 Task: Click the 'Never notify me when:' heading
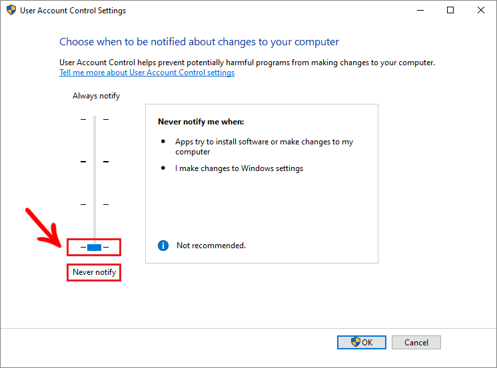pyautogui.click(x=201, y=122)
